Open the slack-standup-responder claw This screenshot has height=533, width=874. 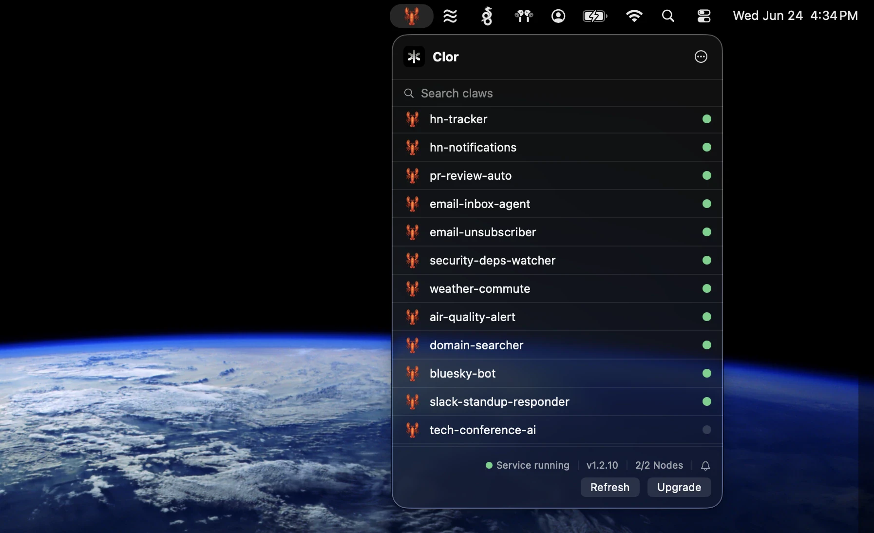coord(557,402)
